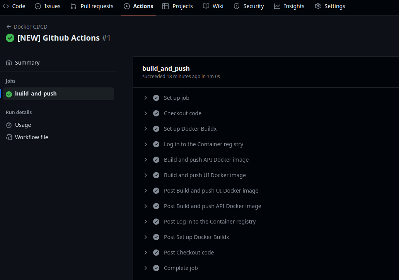Click the Summary home icon

tap(9, 63)
